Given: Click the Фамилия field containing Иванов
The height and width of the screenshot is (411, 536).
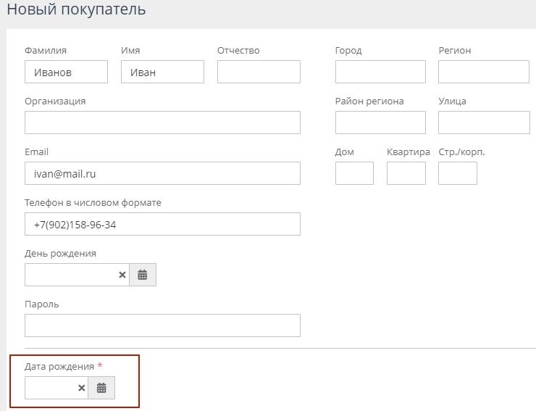Looking at the screenshot, I should [66, 72].
